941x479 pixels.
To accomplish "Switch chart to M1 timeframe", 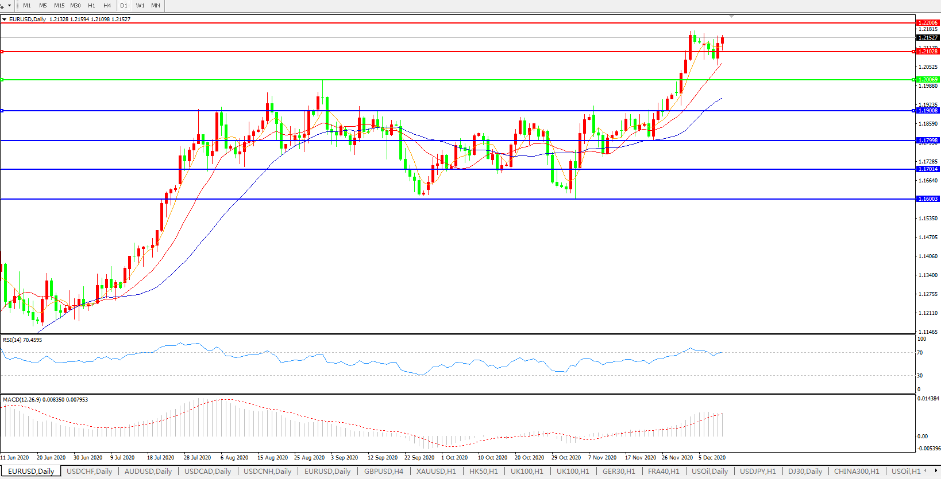I will [27, 5].
